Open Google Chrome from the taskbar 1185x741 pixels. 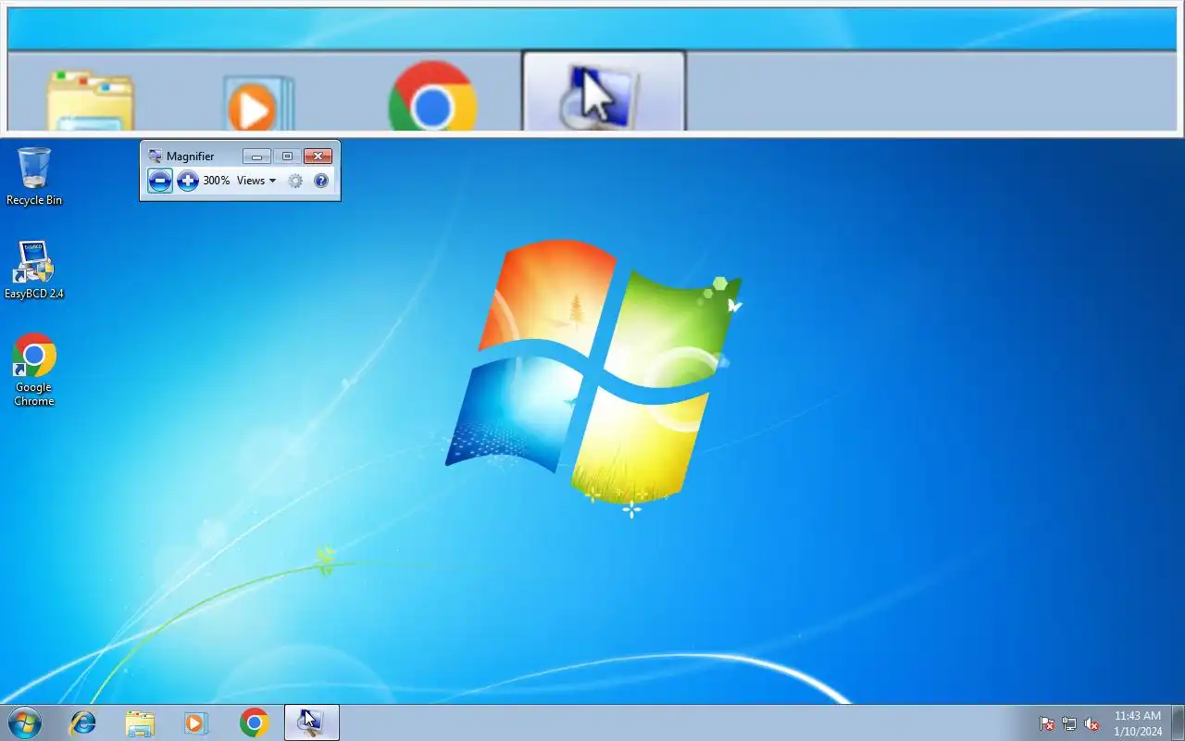pyautogui.click(x=254, y=722)
